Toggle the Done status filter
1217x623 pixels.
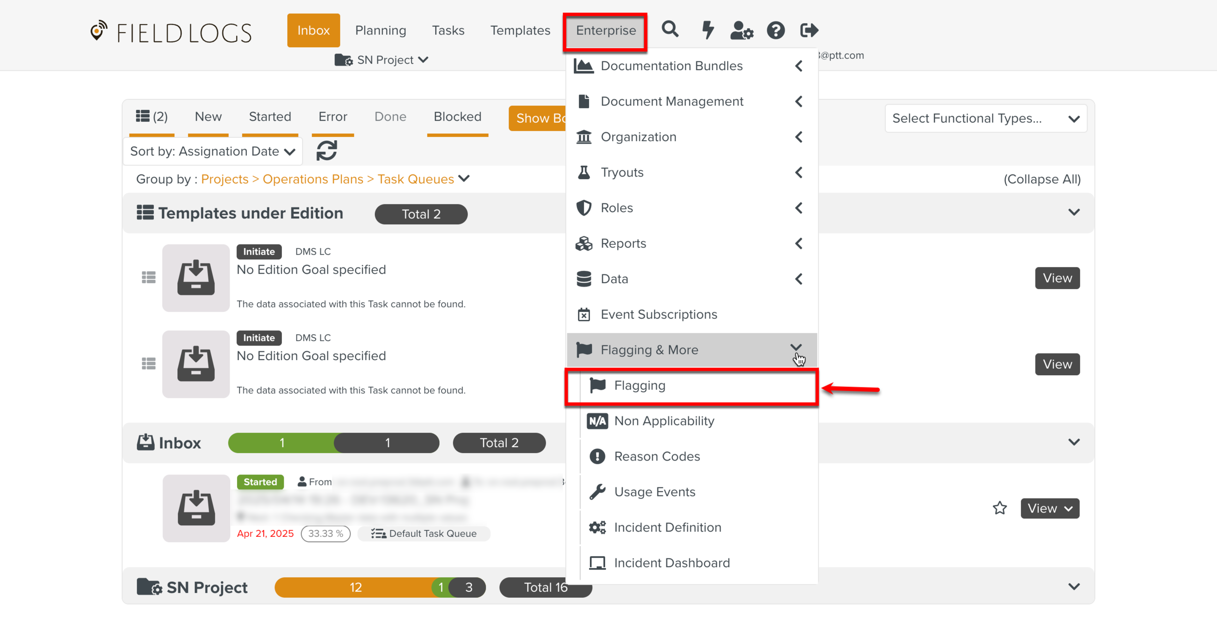point(390,117)
